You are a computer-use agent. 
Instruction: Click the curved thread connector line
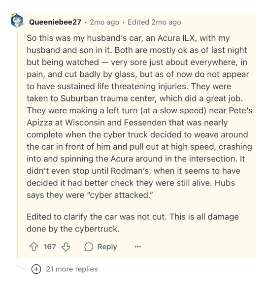tap(23, 264)
